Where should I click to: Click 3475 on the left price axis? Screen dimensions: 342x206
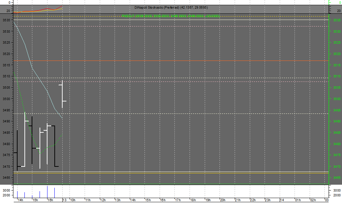coord(6,155)
